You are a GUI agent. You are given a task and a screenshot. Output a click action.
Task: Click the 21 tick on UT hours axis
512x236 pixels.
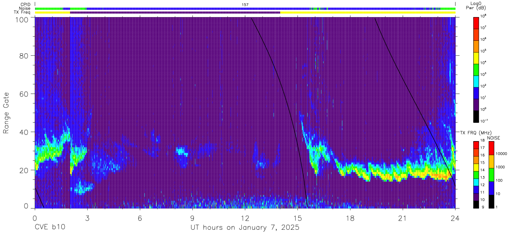tap(403, 218)
